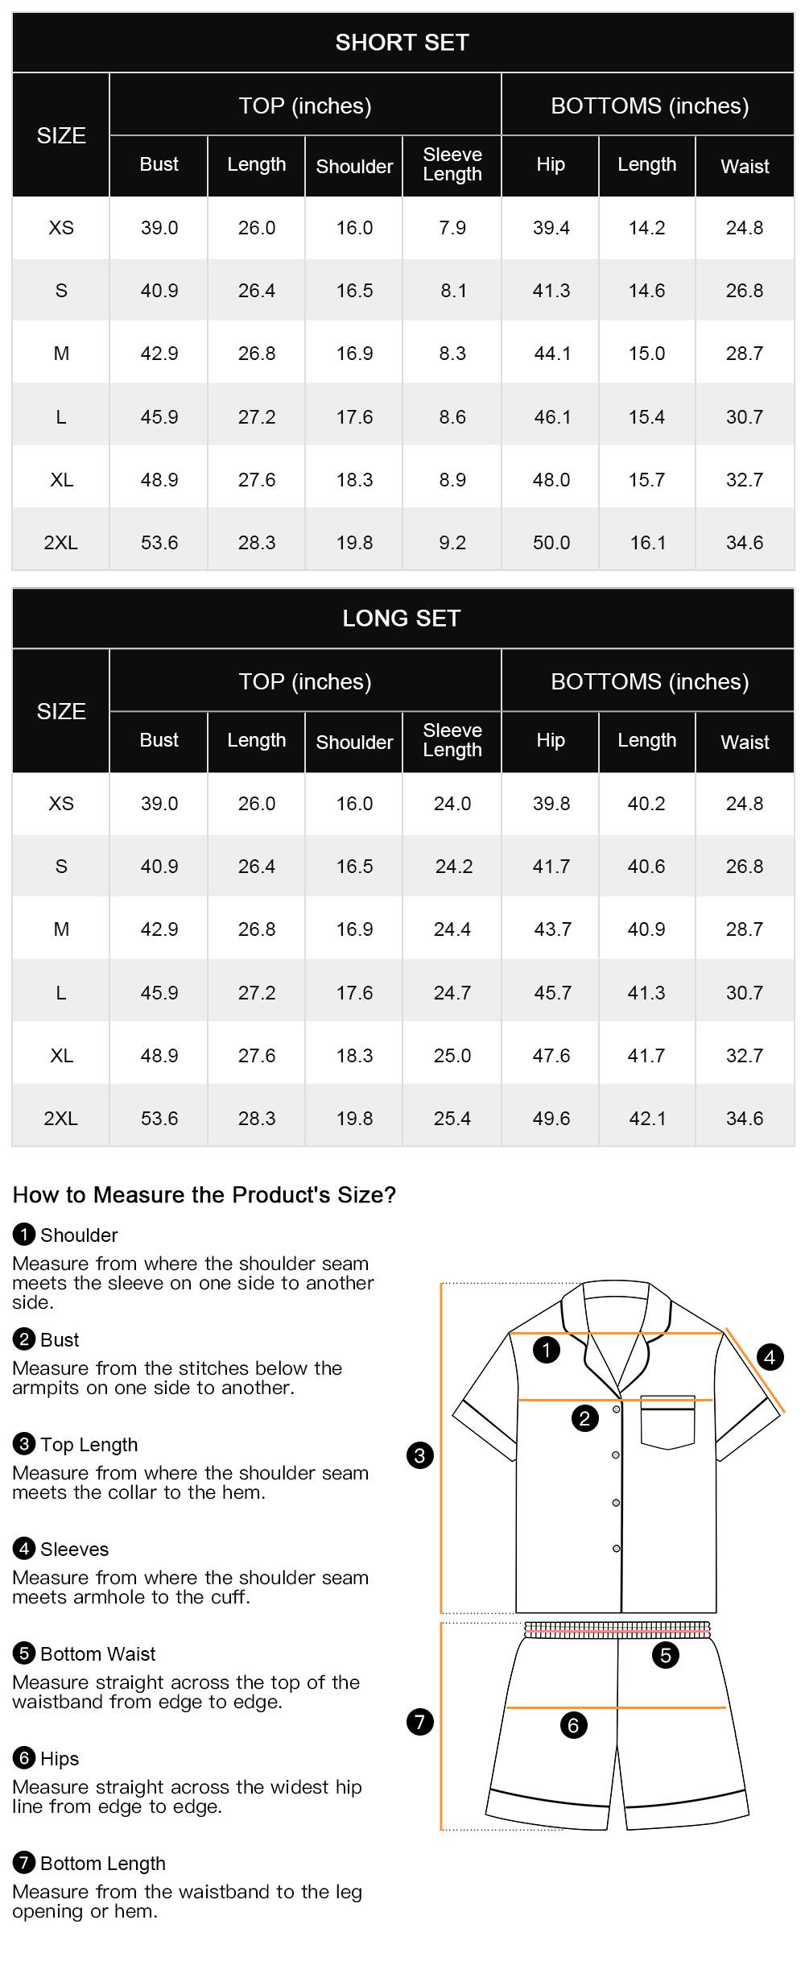The image size is (805, 1978).
Task: Click circle 2 on the shirt's bust line
Action: pos(584,1418)
